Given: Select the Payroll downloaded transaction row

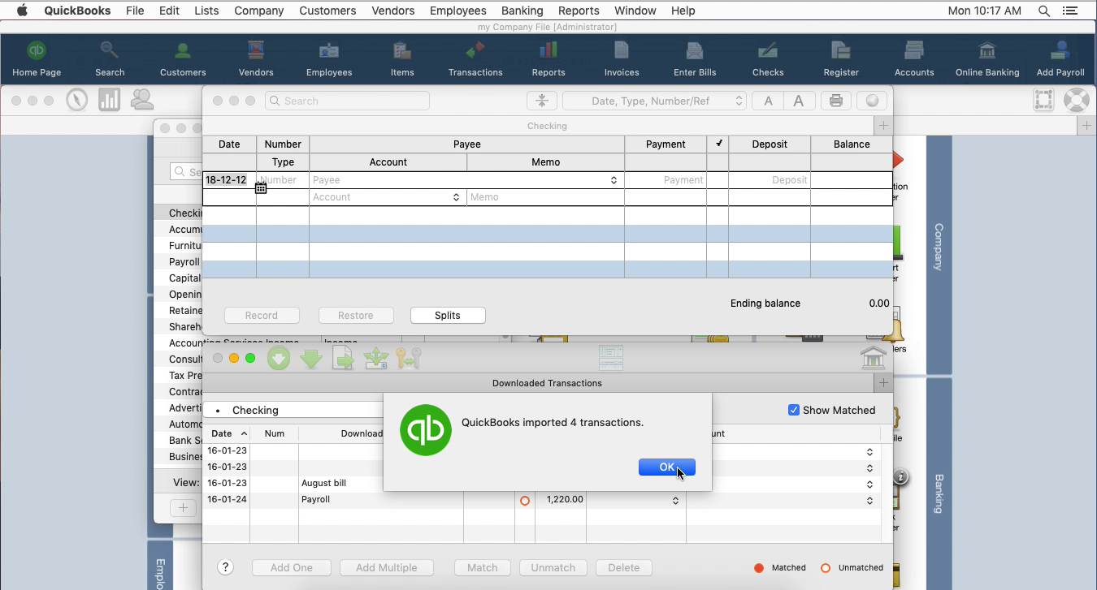Looking at the screenshot, I should 541,500.
